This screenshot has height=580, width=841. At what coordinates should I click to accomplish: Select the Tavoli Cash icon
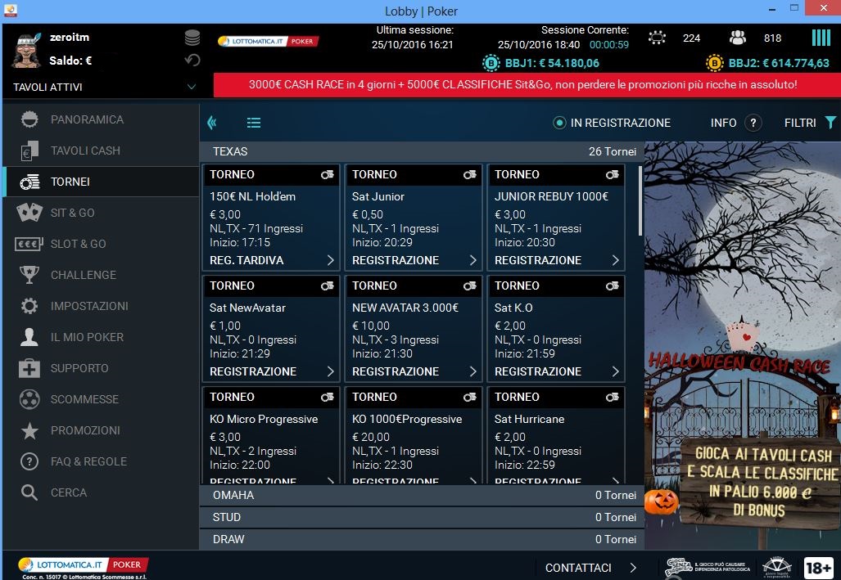coord(29,151)
